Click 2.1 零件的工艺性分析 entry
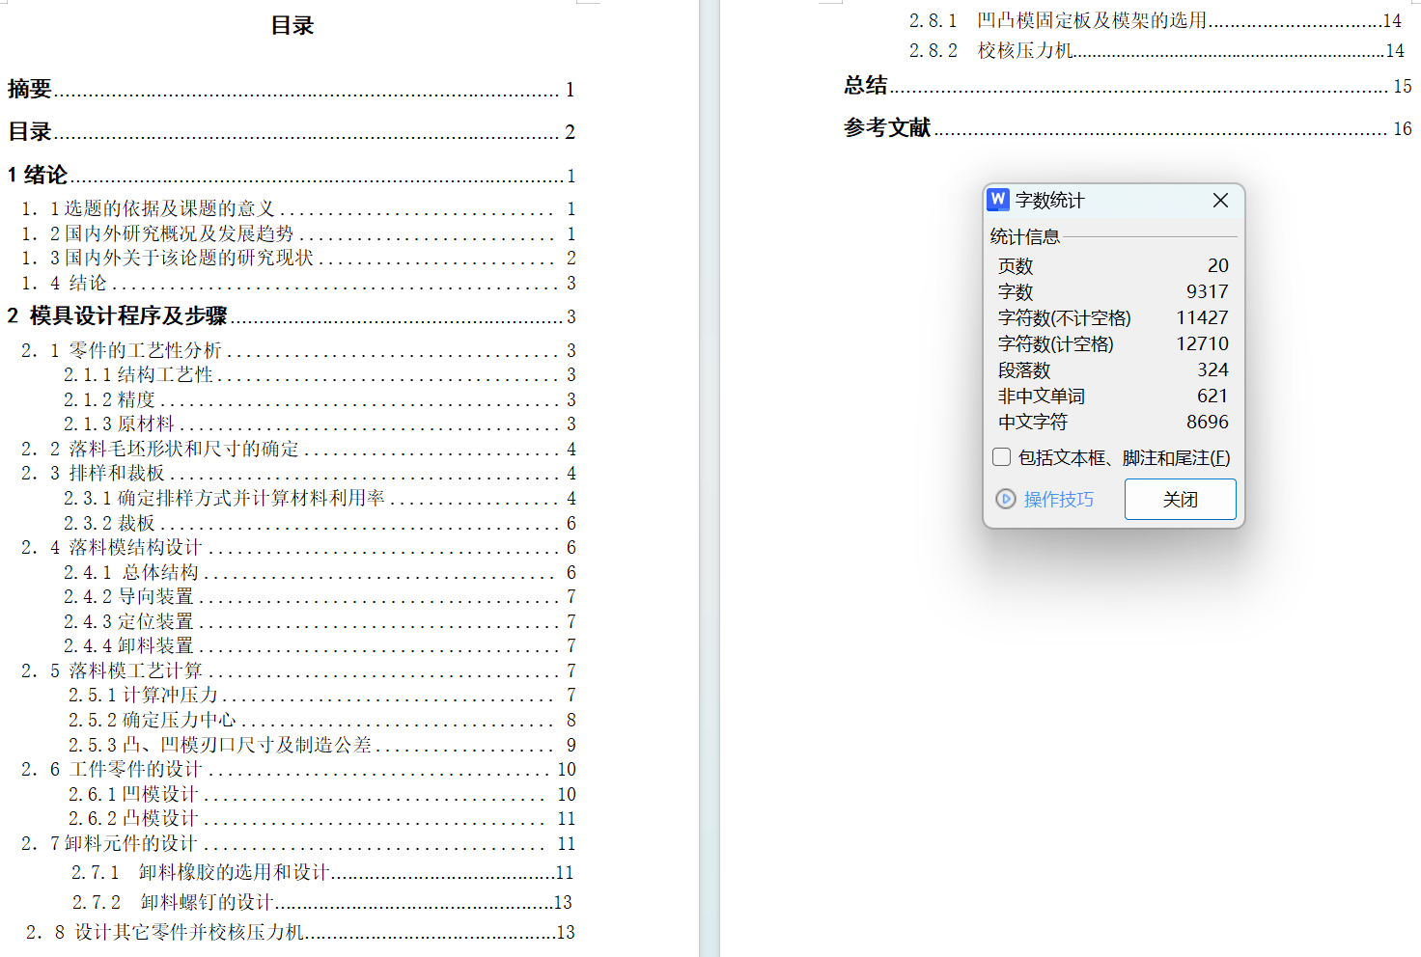 (x=298, y=350)
